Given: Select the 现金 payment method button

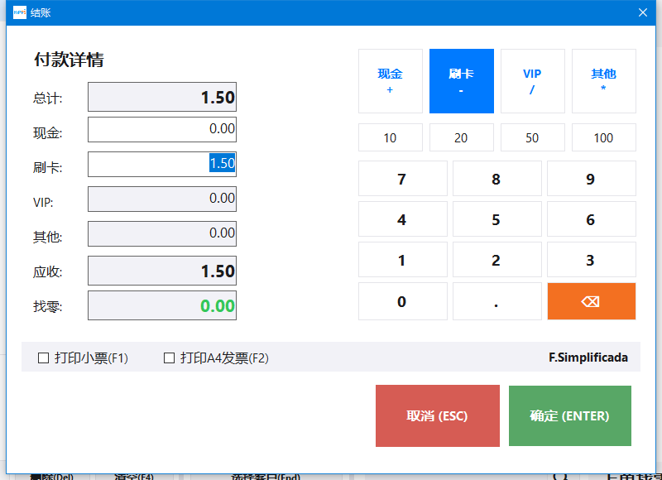Looking at the screenshot, I should click(390, 81).
